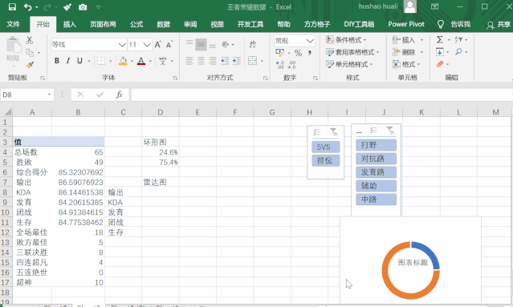Open the 文件 menu
This screenshot has height=307, width=513.
tap(14, 24)
